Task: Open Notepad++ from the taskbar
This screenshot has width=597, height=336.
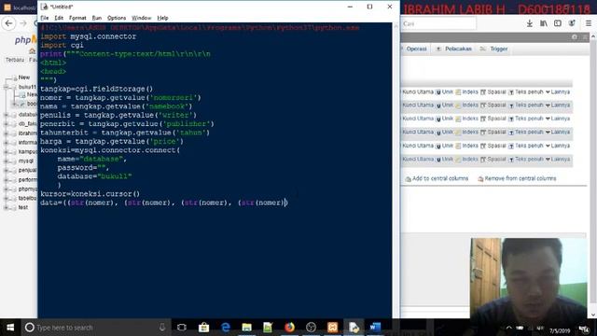Action: tap(268, 328)
